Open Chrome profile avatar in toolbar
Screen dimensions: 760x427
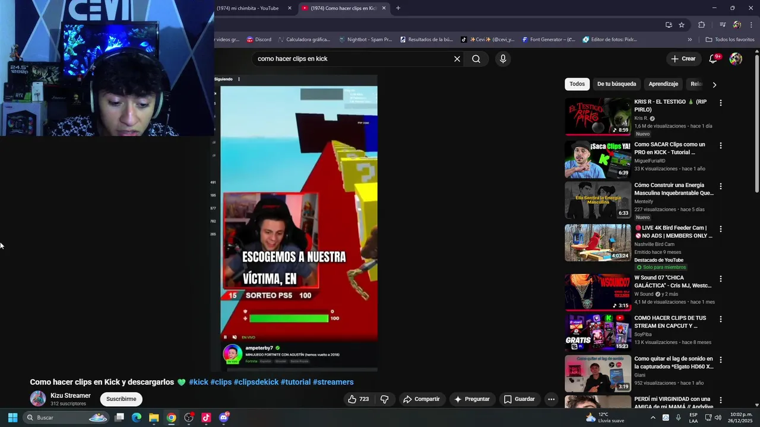[737, 25]
